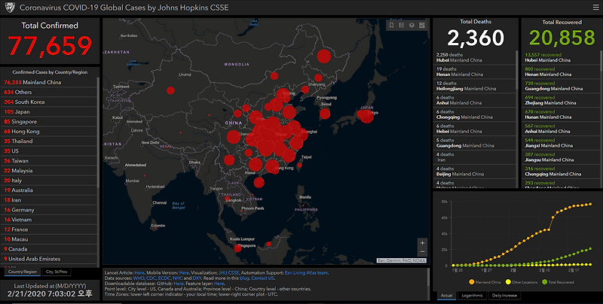Click the 12 deaths Heilongjiang entry
The image size is (603, 304).
tap(475, 86)
